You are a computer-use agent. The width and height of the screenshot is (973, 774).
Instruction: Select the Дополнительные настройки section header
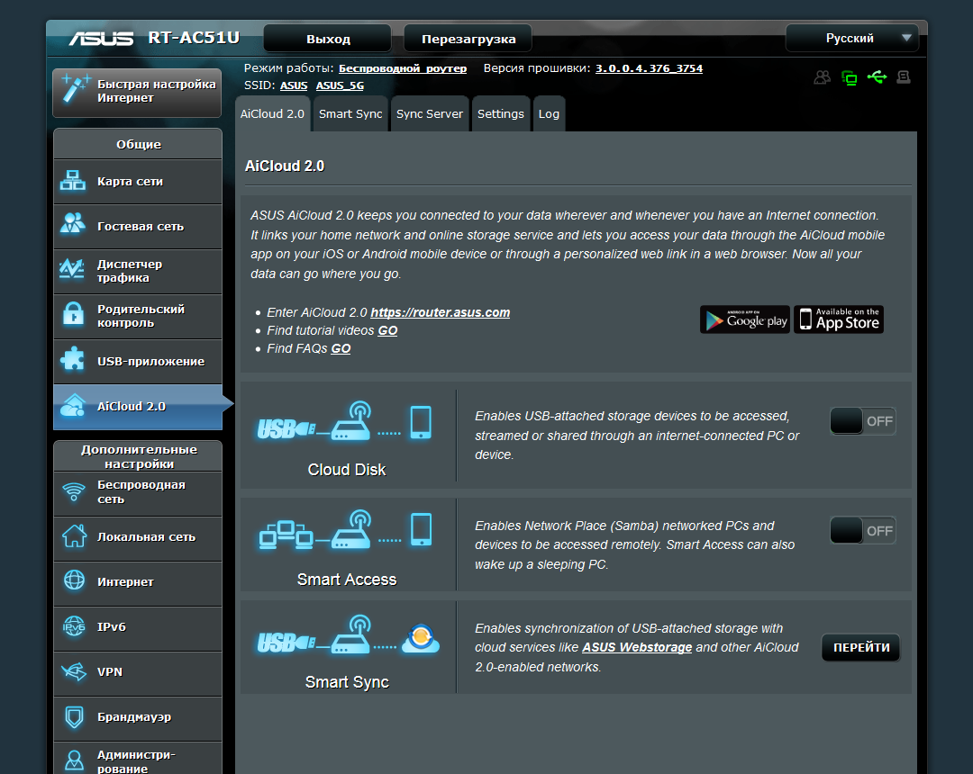138,456
